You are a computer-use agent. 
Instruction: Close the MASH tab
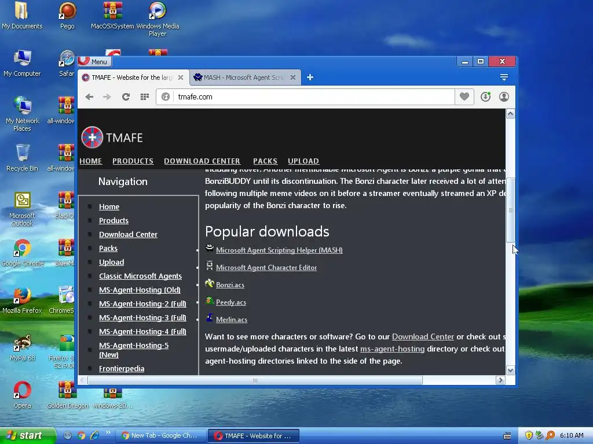[292, 77]
